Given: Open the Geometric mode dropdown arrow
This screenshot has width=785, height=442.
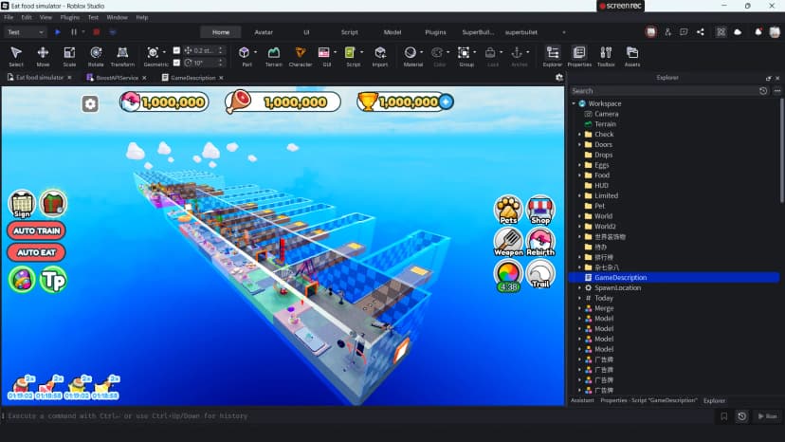Looking at the screenshot, I should click(x=164, y=52).
